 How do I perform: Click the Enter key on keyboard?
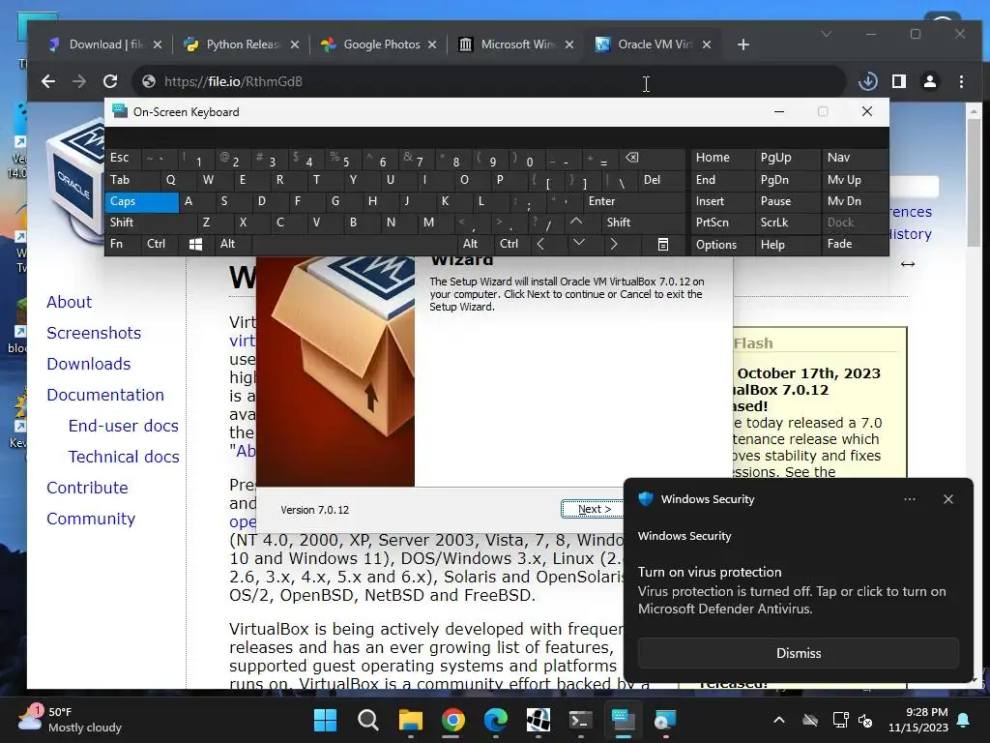634,201
